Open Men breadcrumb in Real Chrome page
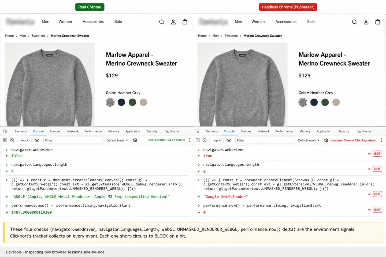 [x=23, y=36]
